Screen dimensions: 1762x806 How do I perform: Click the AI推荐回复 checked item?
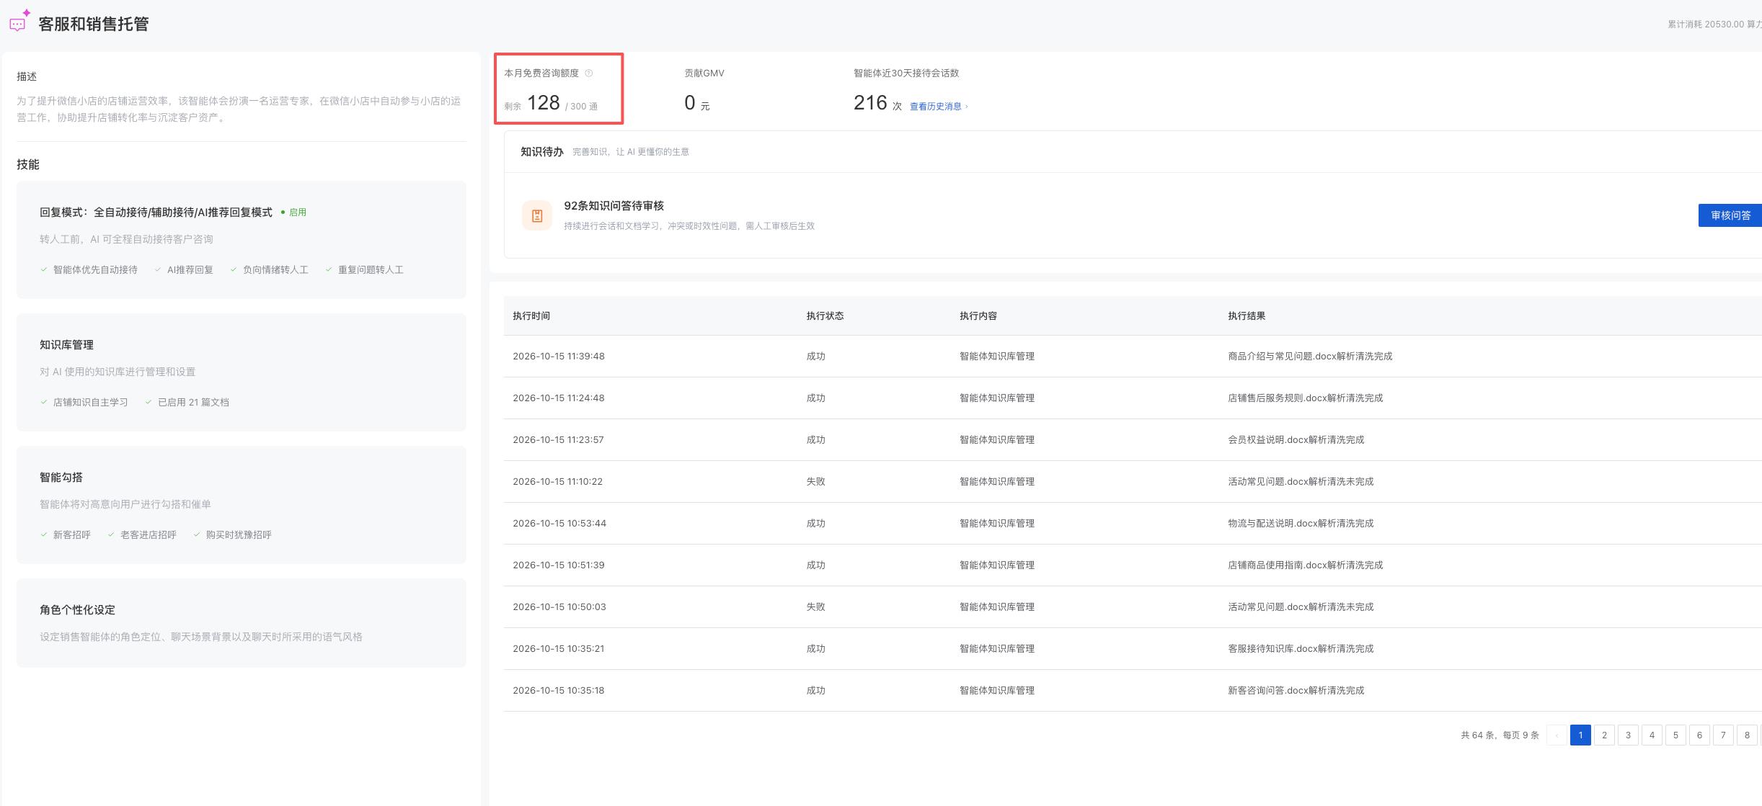pos(184,269)
